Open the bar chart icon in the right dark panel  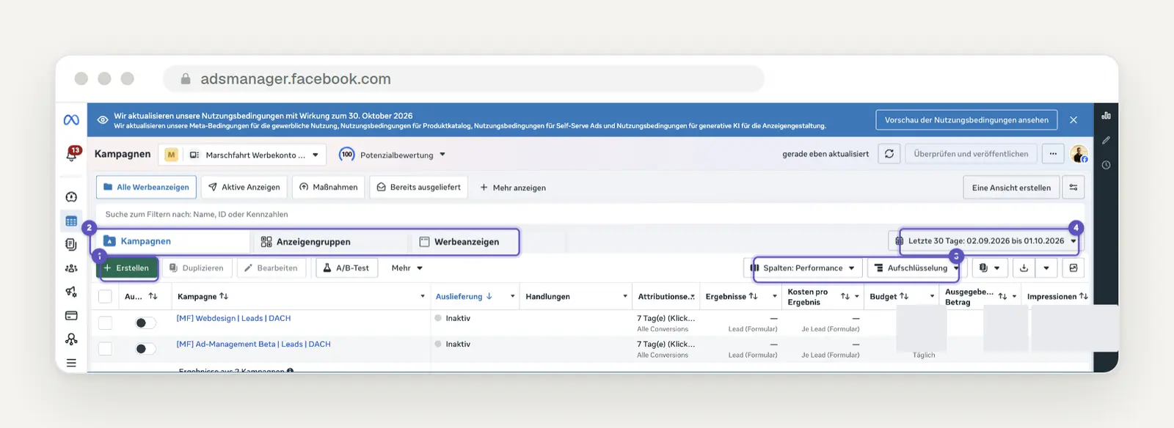1106,115
